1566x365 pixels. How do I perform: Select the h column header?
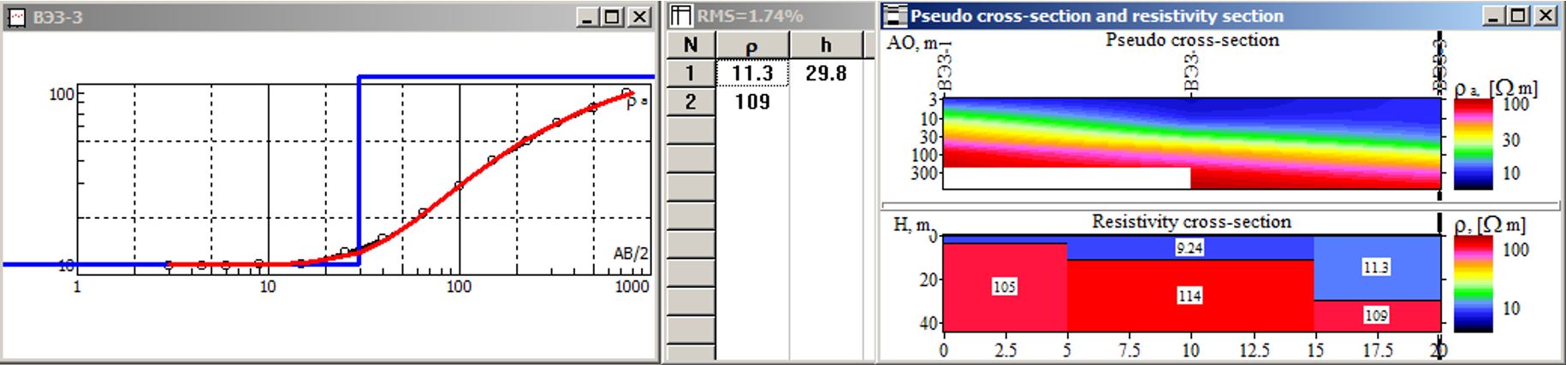coord(826,45)
